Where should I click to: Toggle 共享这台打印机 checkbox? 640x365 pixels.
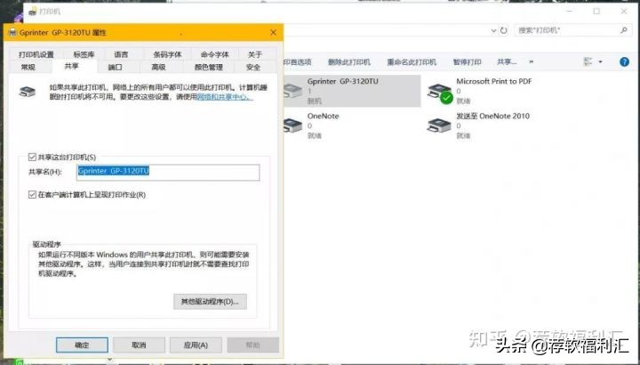pyautogui.click(x=32, y=157)
